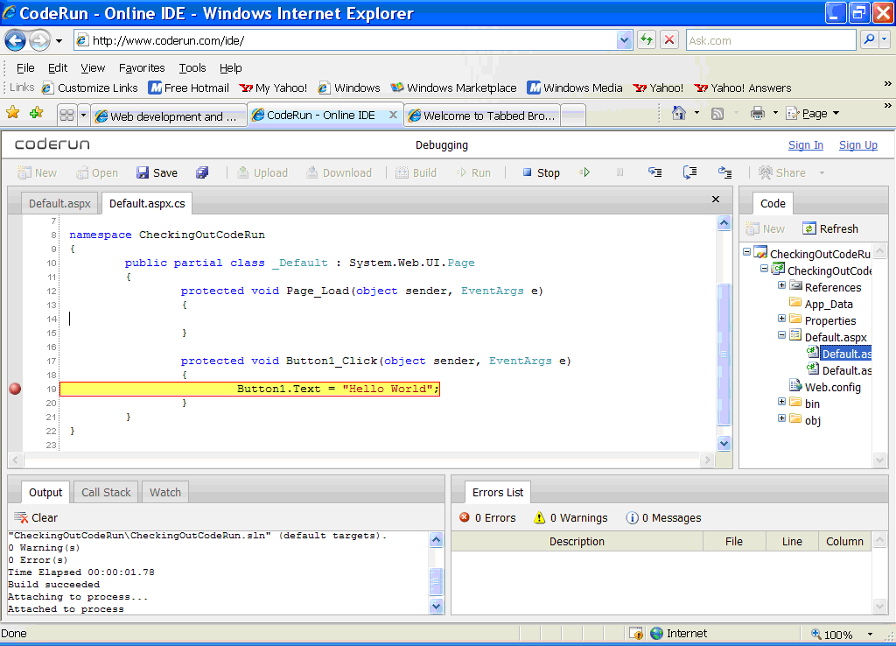The image size is (896, 646).
Task: Click the Step Out debug icon
Action: pyautogui.click(x=725, y=172)
